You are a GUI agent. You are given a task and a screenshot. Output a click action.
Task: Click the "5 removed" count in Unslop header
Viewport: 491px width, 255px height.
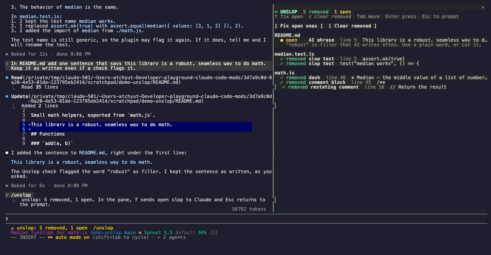click(315, 12)
